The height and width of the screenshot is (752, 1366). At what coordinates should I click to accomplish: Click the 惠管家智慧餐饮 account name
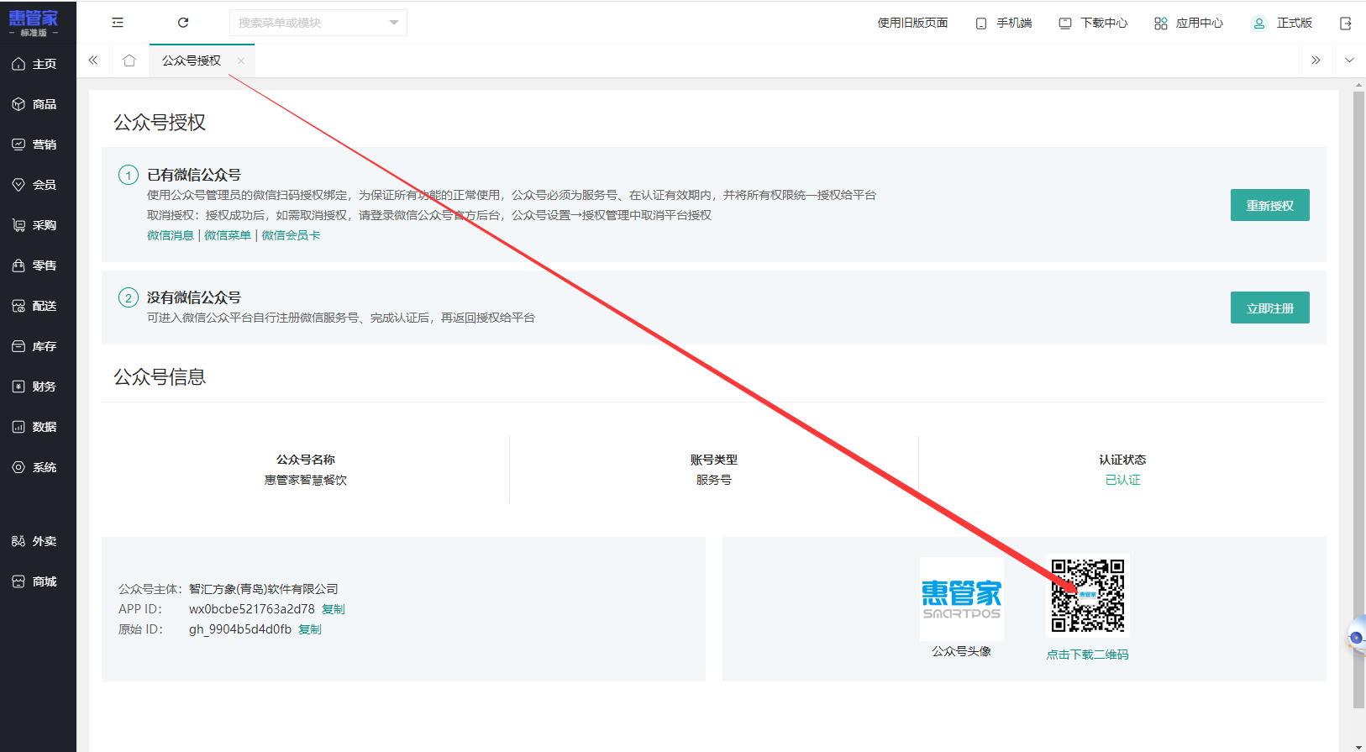click(x=306, y=480)
